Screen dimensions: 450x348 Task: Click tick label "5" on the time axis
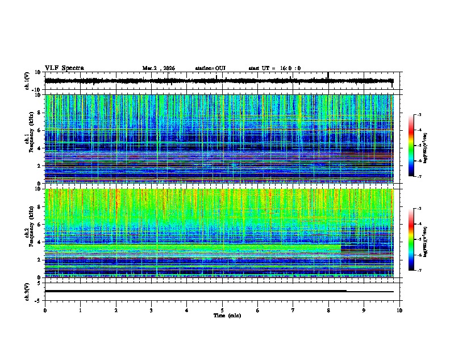[222, 310]
